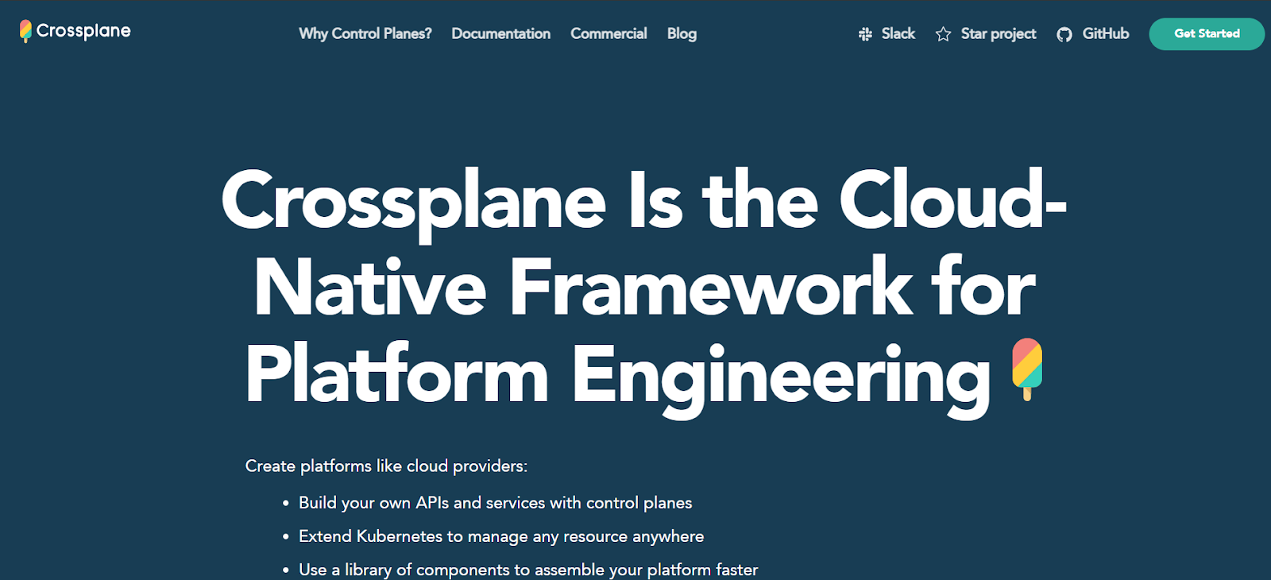The height and width of the screenshot is (580, 1271).
Task: Click the GitHub octocat icon
Action: (1064, 34)
